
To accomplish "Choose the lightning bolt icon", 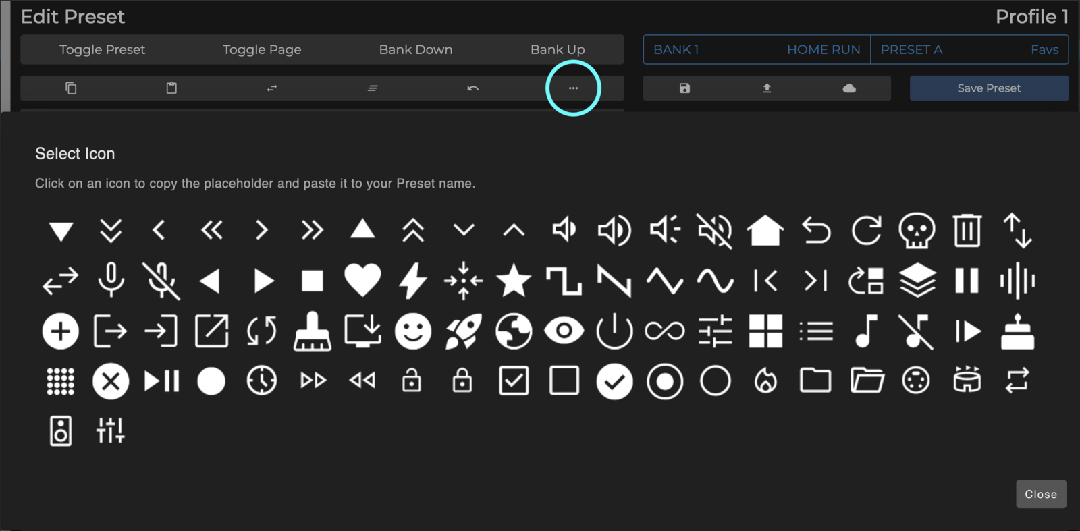I will click(412, 281).
